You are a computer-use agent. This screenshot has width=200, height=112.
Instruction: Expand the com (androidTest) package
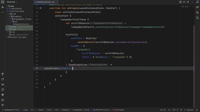point(9,27)
